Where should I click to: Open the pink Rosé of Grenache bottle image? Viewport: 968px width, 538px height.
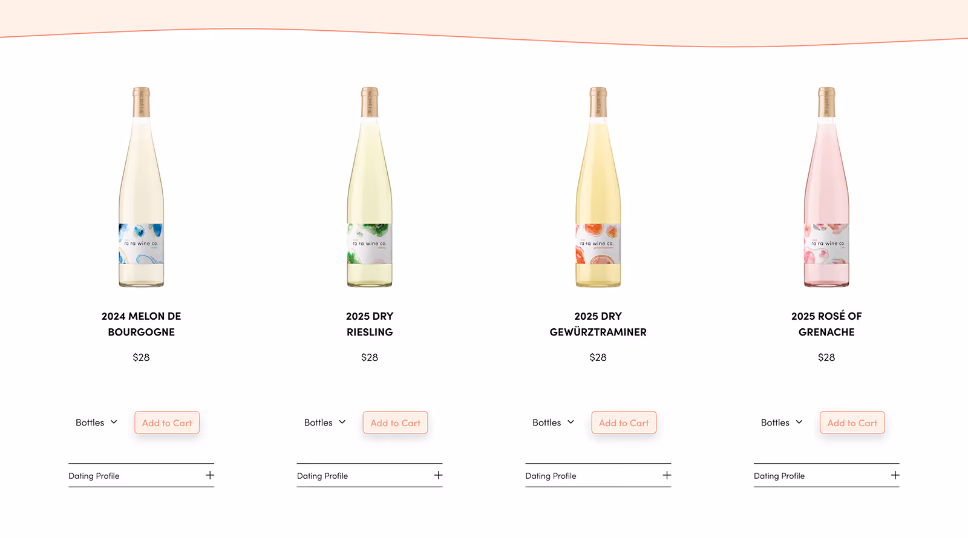(826, 187)
